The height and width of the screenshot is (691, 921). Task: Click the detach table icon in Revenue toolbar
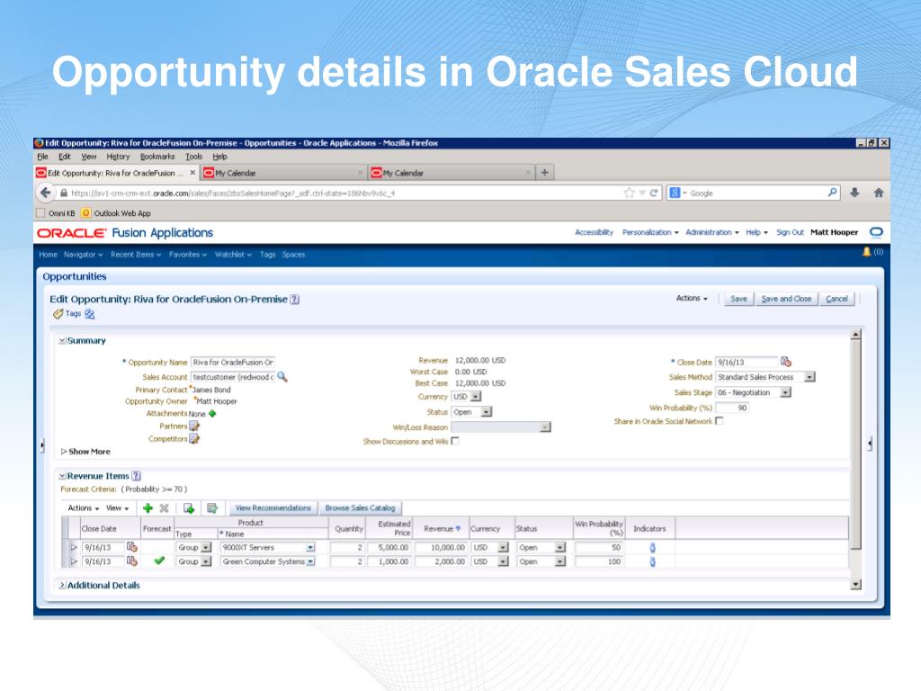tap(212, 508)
